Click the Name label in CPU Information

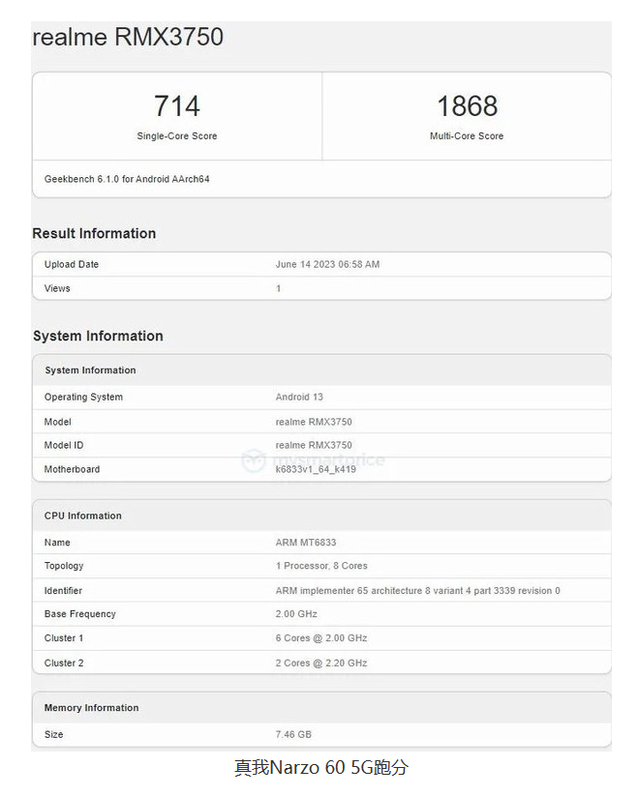tap(57, 543)
